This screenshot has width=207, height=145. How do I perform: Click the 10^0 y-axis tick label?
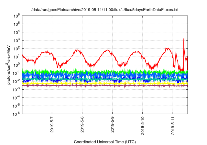(16, 65)
